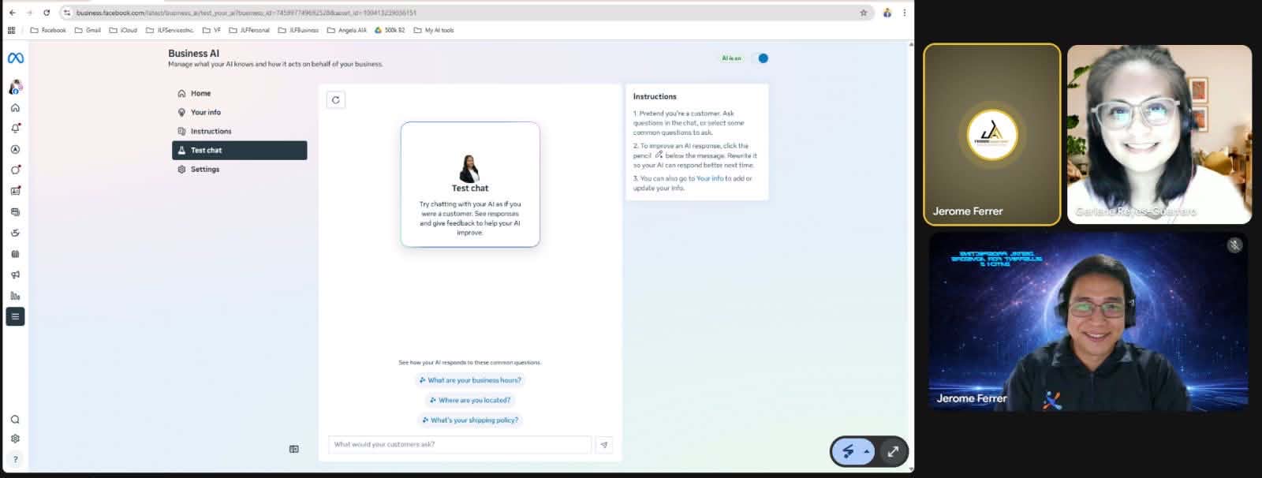This screenshot has height=478, width=1262.
Task: Reset the test chat with refresh icon
Action: [x=336, y=100]
